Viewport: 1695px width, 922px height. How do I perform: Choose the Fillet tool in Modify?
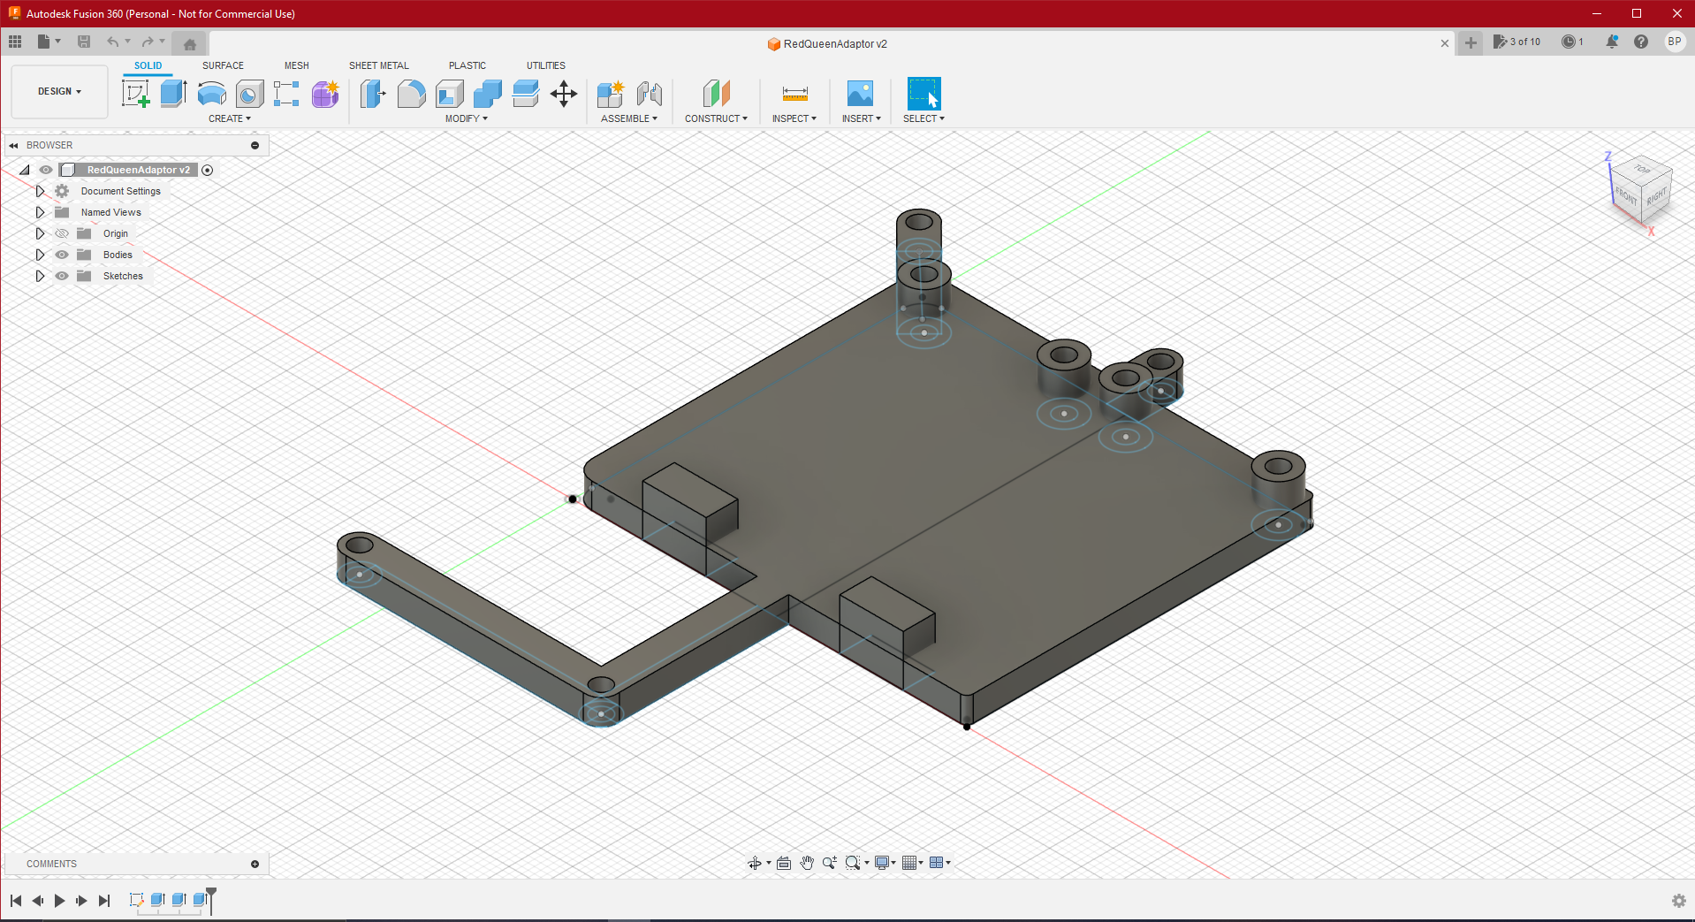(411, 94)
